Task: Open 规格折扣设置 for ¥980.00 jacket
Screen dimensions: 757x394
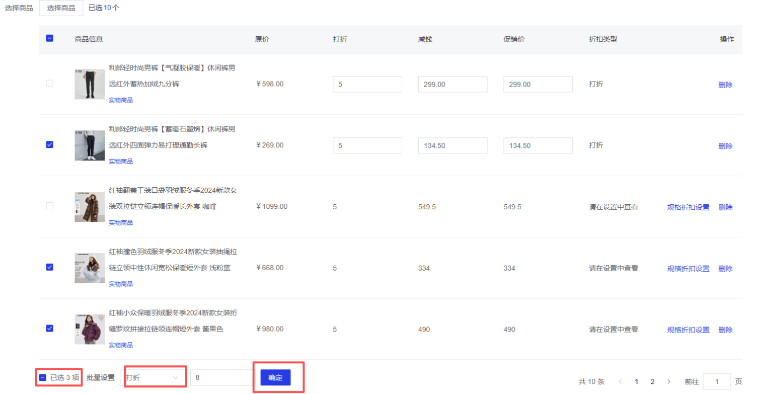Action: (x=688, y=330)
